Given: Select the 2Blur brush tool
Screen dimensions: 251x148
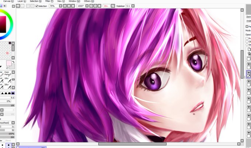Looking at the screenshot, I should [x=8, y=86].
